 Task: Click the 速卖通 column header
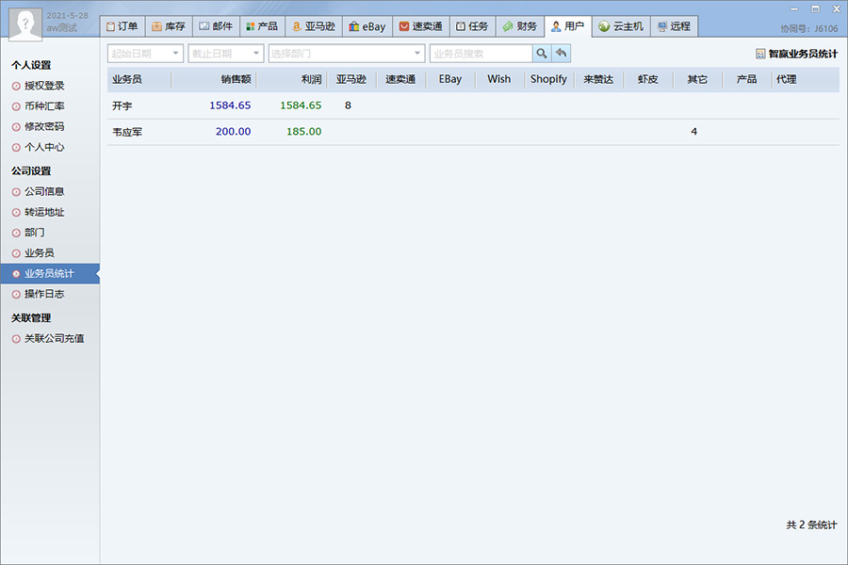coord(400,79)
